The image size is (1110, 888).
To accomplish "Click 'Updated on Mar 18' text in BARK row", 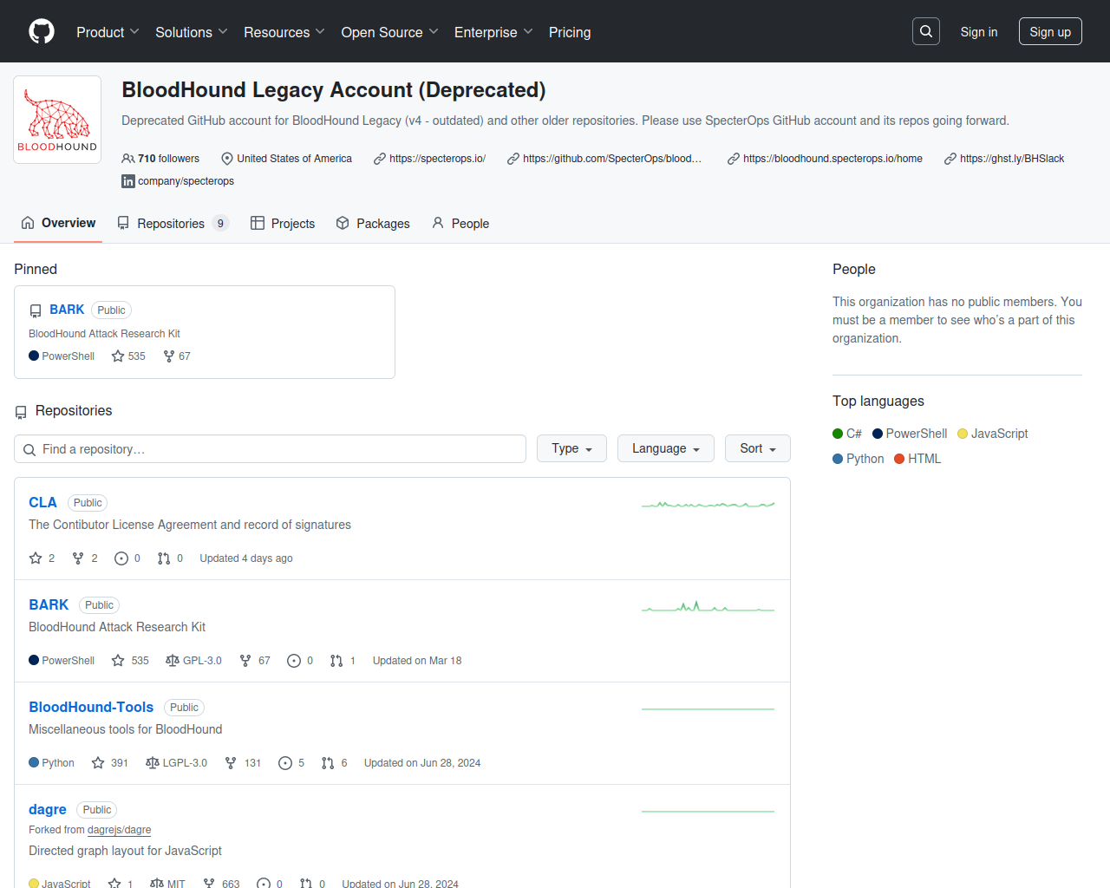I will 417,661.
